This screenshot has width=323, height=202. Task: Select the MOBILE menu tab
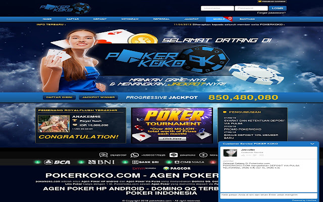coord(219,19)
